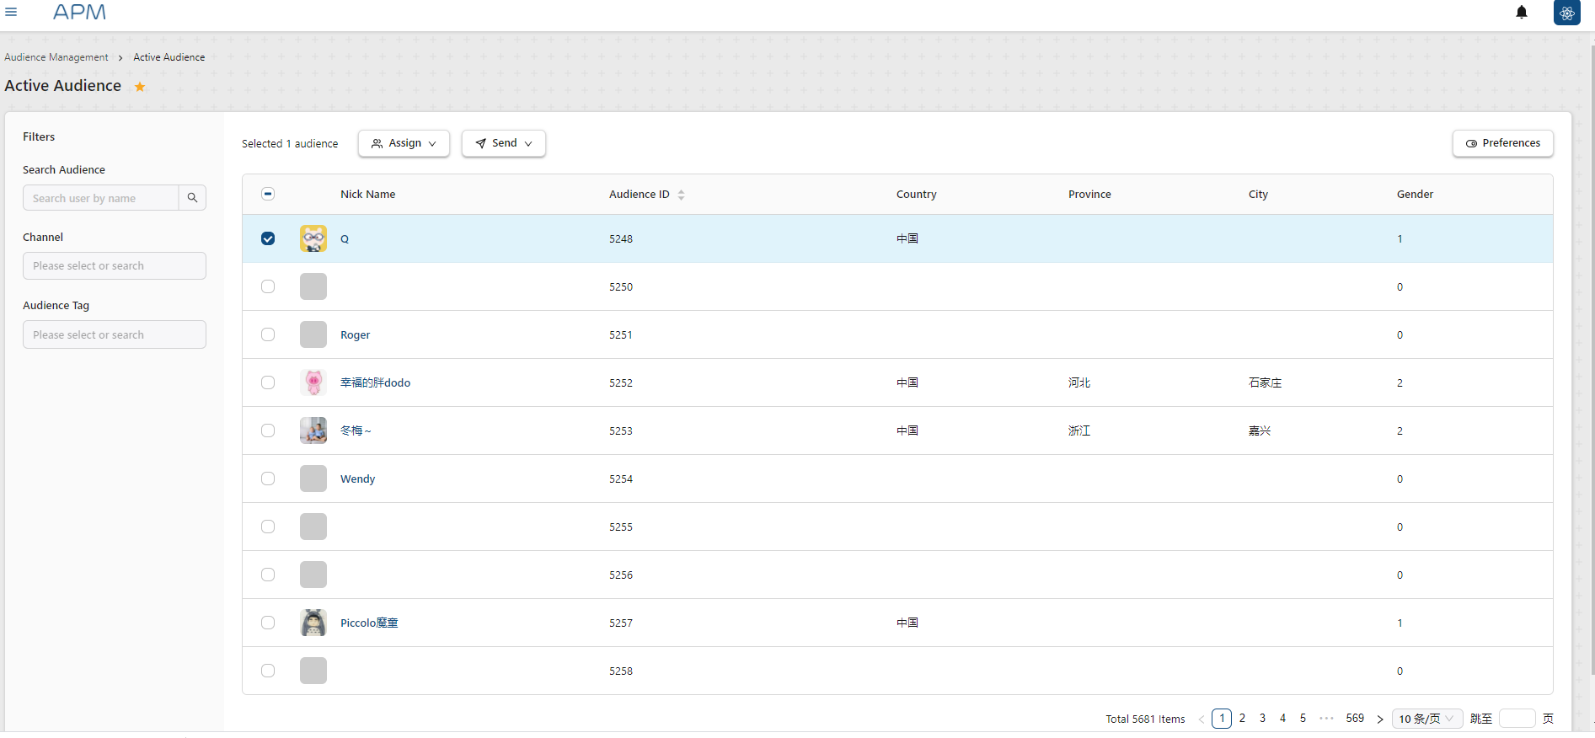Click the search magnifier icon
Viewport: 1595px width, 738px height.
click(x=192, y=198)
